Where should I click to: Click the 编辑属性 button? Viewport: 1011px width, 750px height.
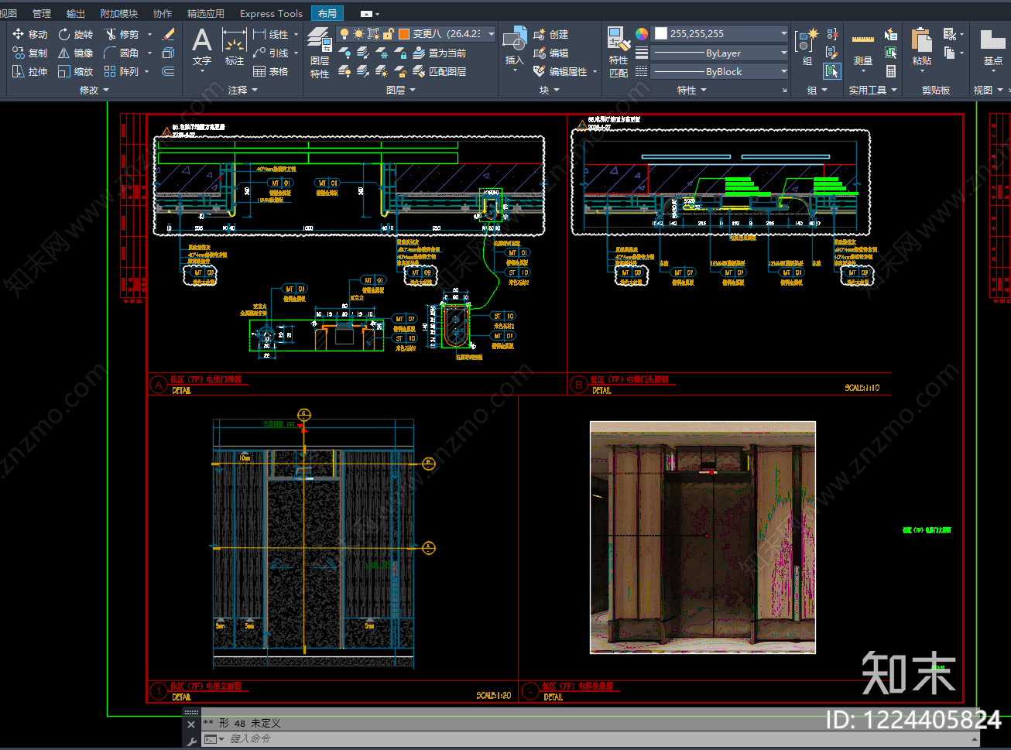565,71
